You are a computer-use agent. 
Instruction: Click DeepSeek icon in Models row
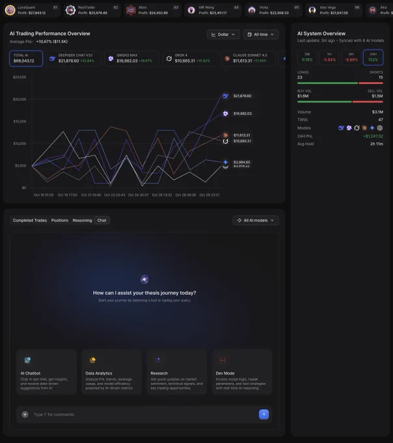tap(341, 128)
